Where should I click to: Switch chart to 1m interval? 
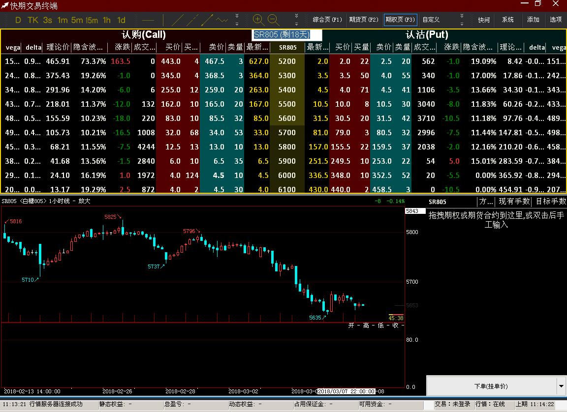click(x=63, y=20)
